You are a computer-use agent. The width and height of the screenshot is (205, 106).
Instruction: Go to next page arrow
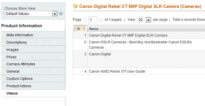click(101, 20)
